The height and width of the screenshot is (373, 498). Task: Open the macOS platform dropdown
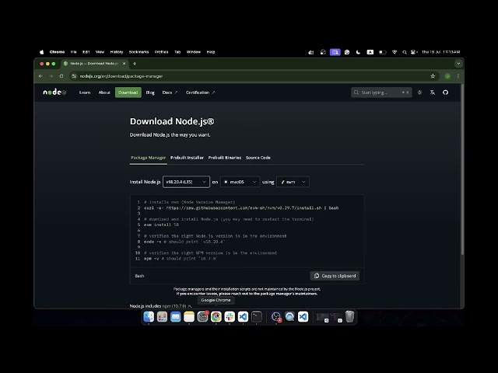point(240,182)
